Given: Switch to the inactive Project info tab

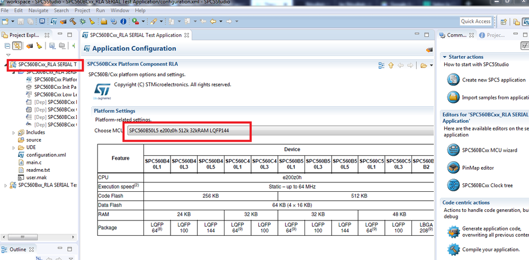Looking at the screenshot, I should point(492,35).
